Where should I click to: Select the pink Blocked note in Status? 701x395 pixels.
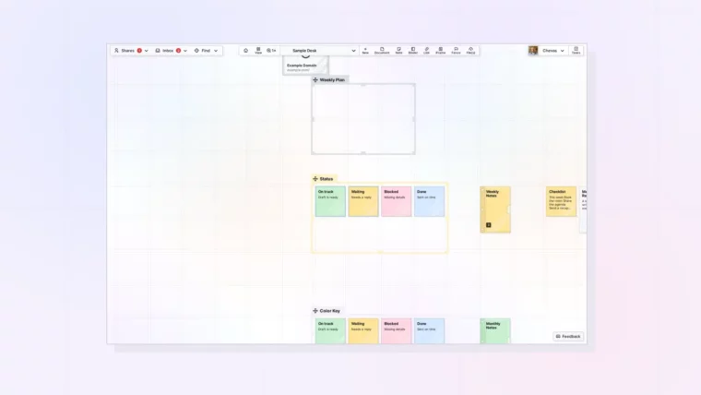point(396,201)
